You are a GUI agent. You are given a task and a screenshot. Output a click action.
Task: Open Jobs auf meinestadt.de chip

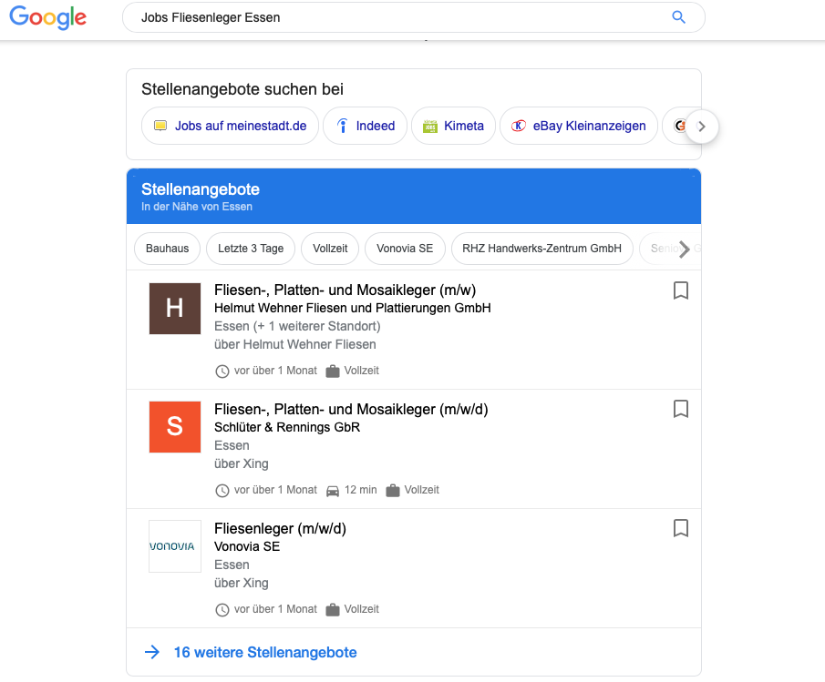click(230, 126)
